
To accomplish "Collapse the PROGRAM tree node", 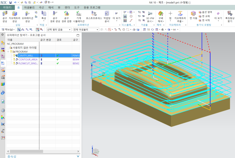I will [x=8, y=51].
